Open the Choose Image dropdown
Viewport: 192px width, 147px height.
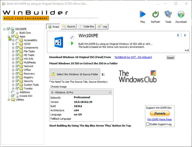(x=81, y=92)
